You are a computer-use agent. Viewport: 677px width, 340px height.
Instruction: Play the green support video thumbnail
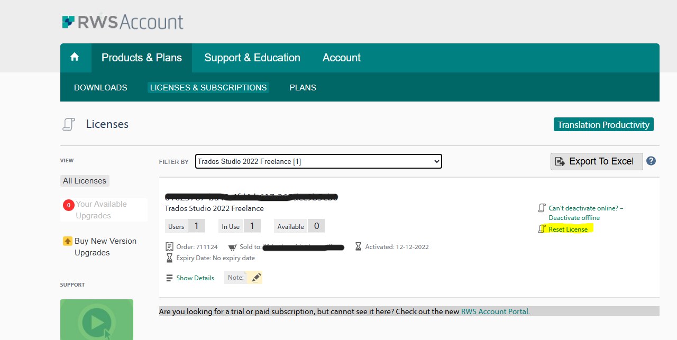[97, 321]
